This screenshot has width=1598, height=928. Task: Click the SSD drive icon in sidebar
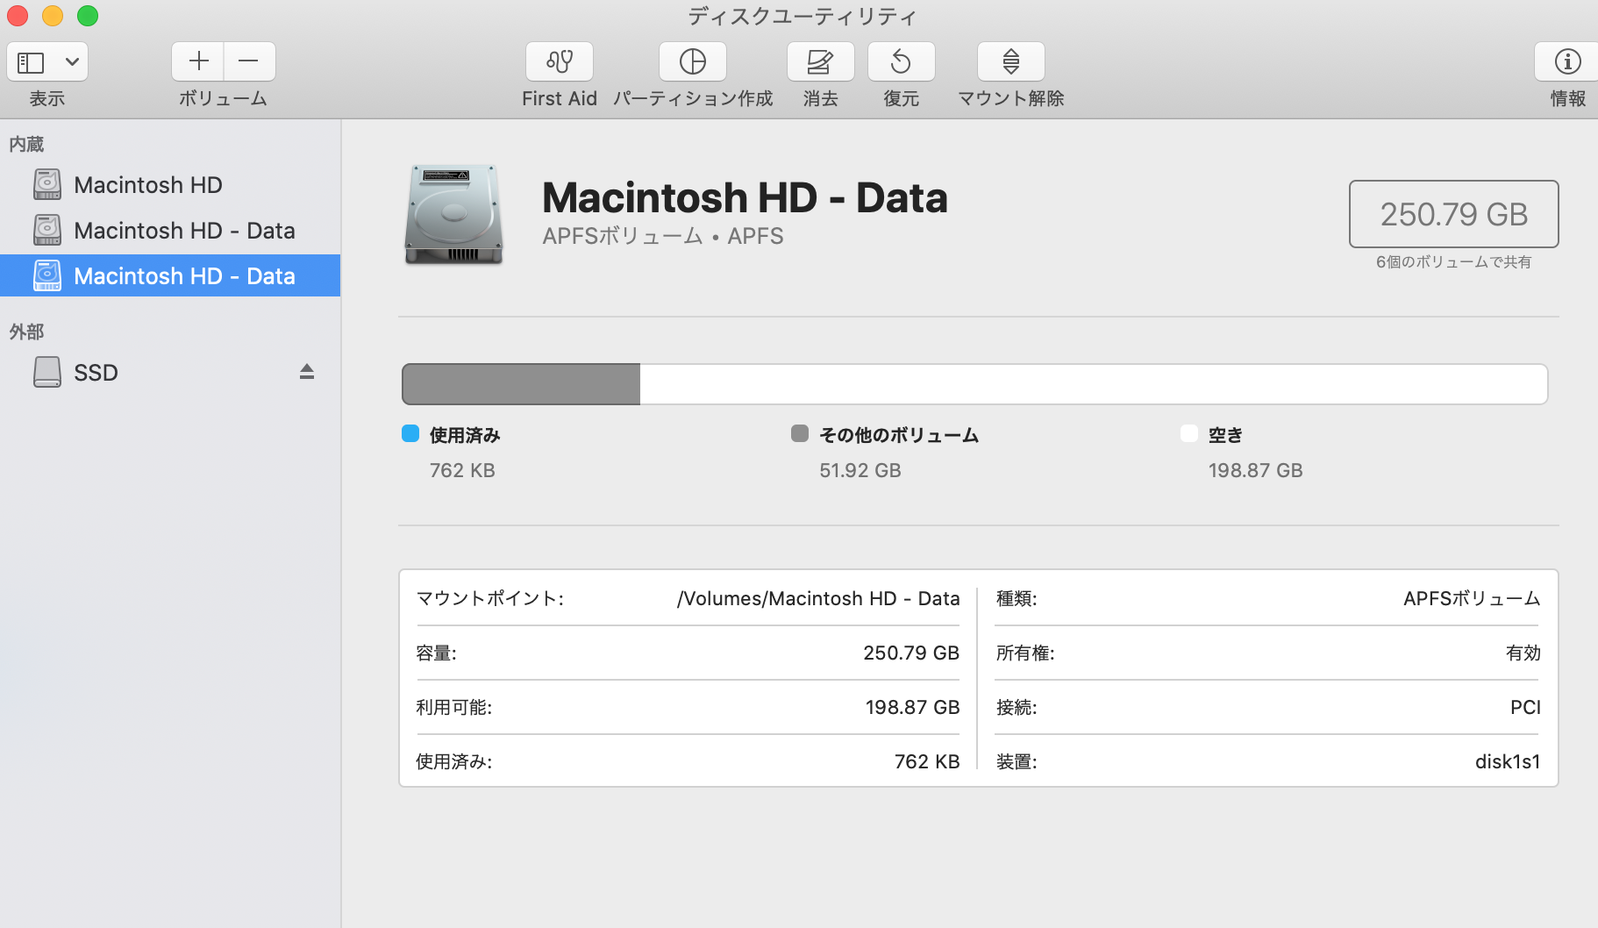(47, 372)
